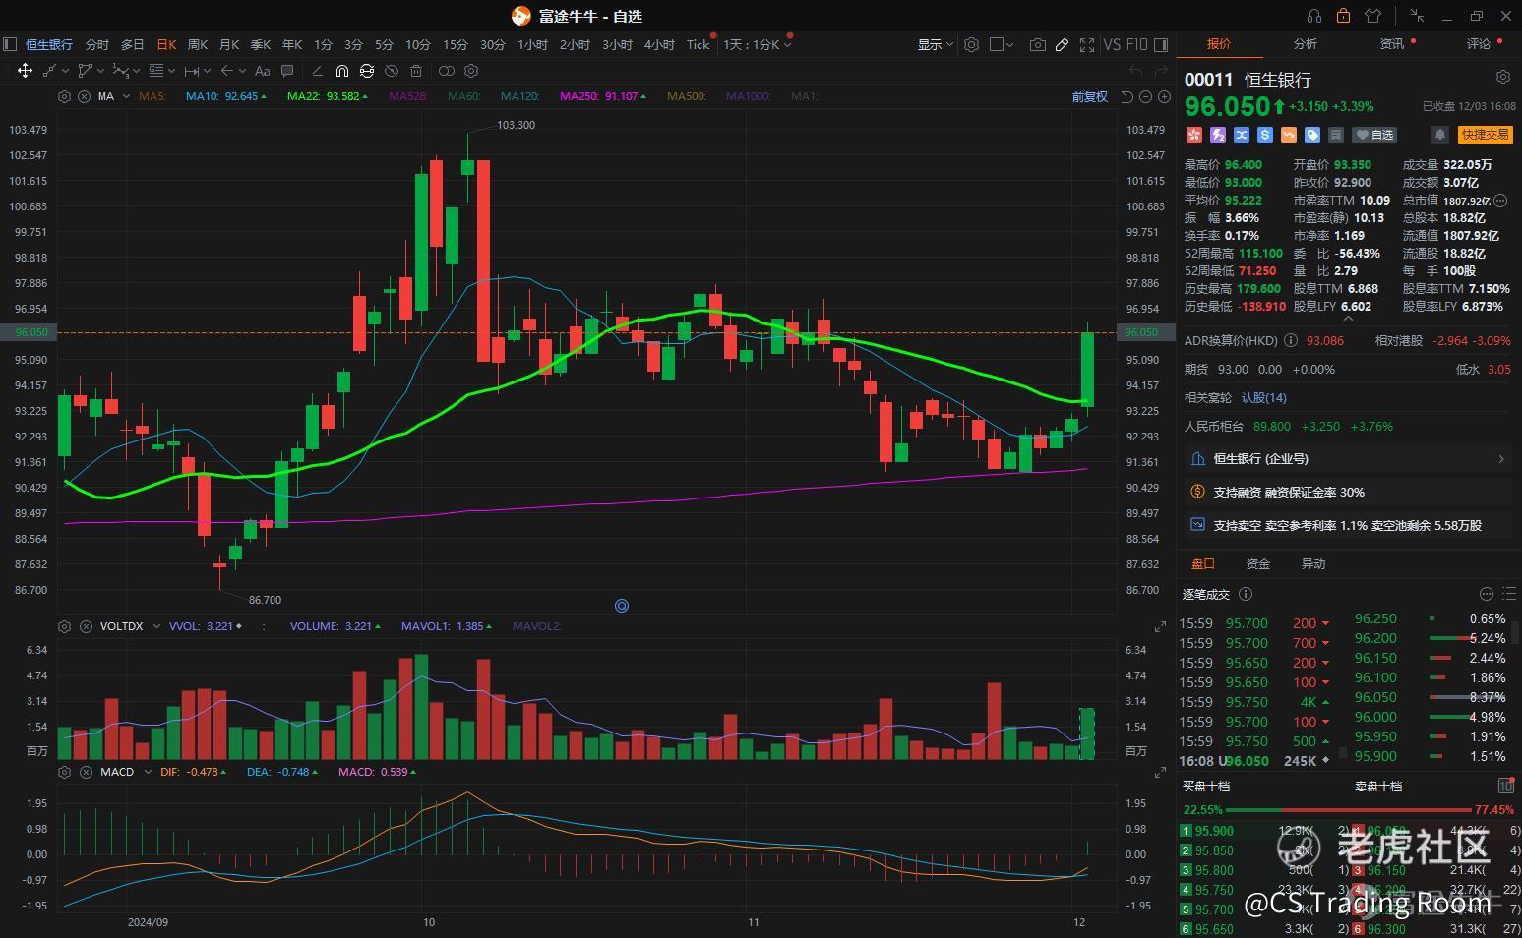Activate the magnet snap drawing tool

pyautogui.click(x=341, y=71)
